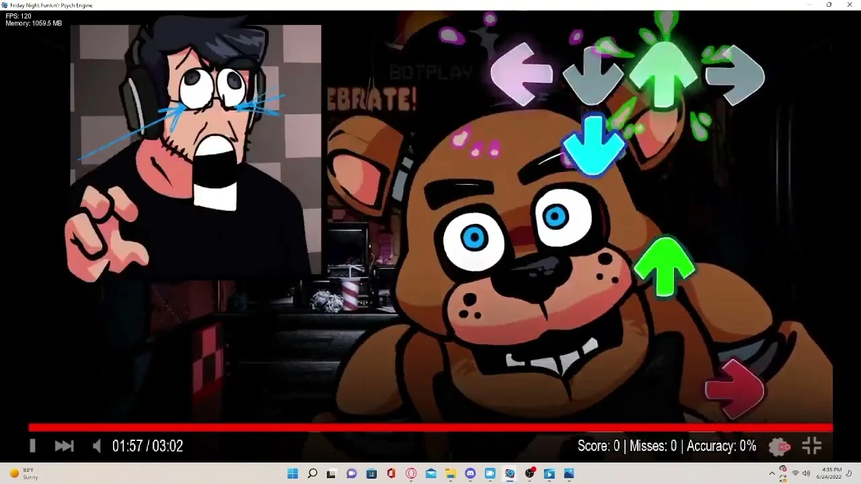Toggle pause on the video playback
Viewport: 861px width, 484px height.
click(32, 446)
